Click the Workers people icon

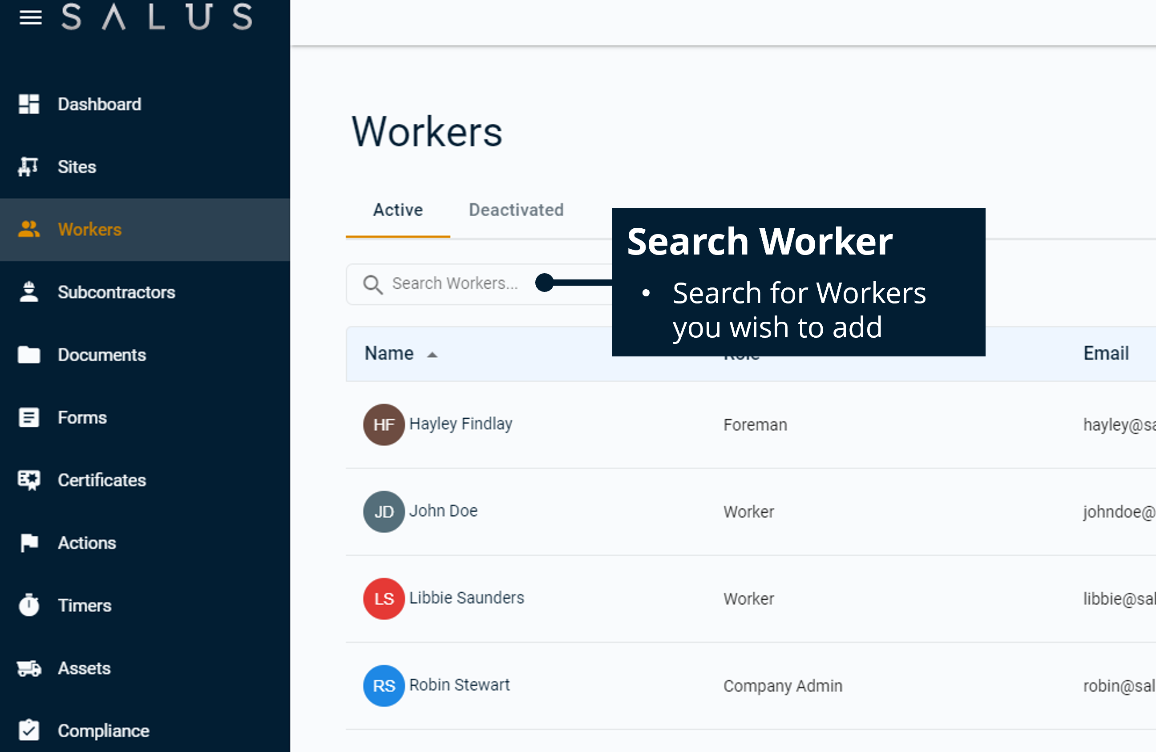pyautogui.click(x=28, y=229)
